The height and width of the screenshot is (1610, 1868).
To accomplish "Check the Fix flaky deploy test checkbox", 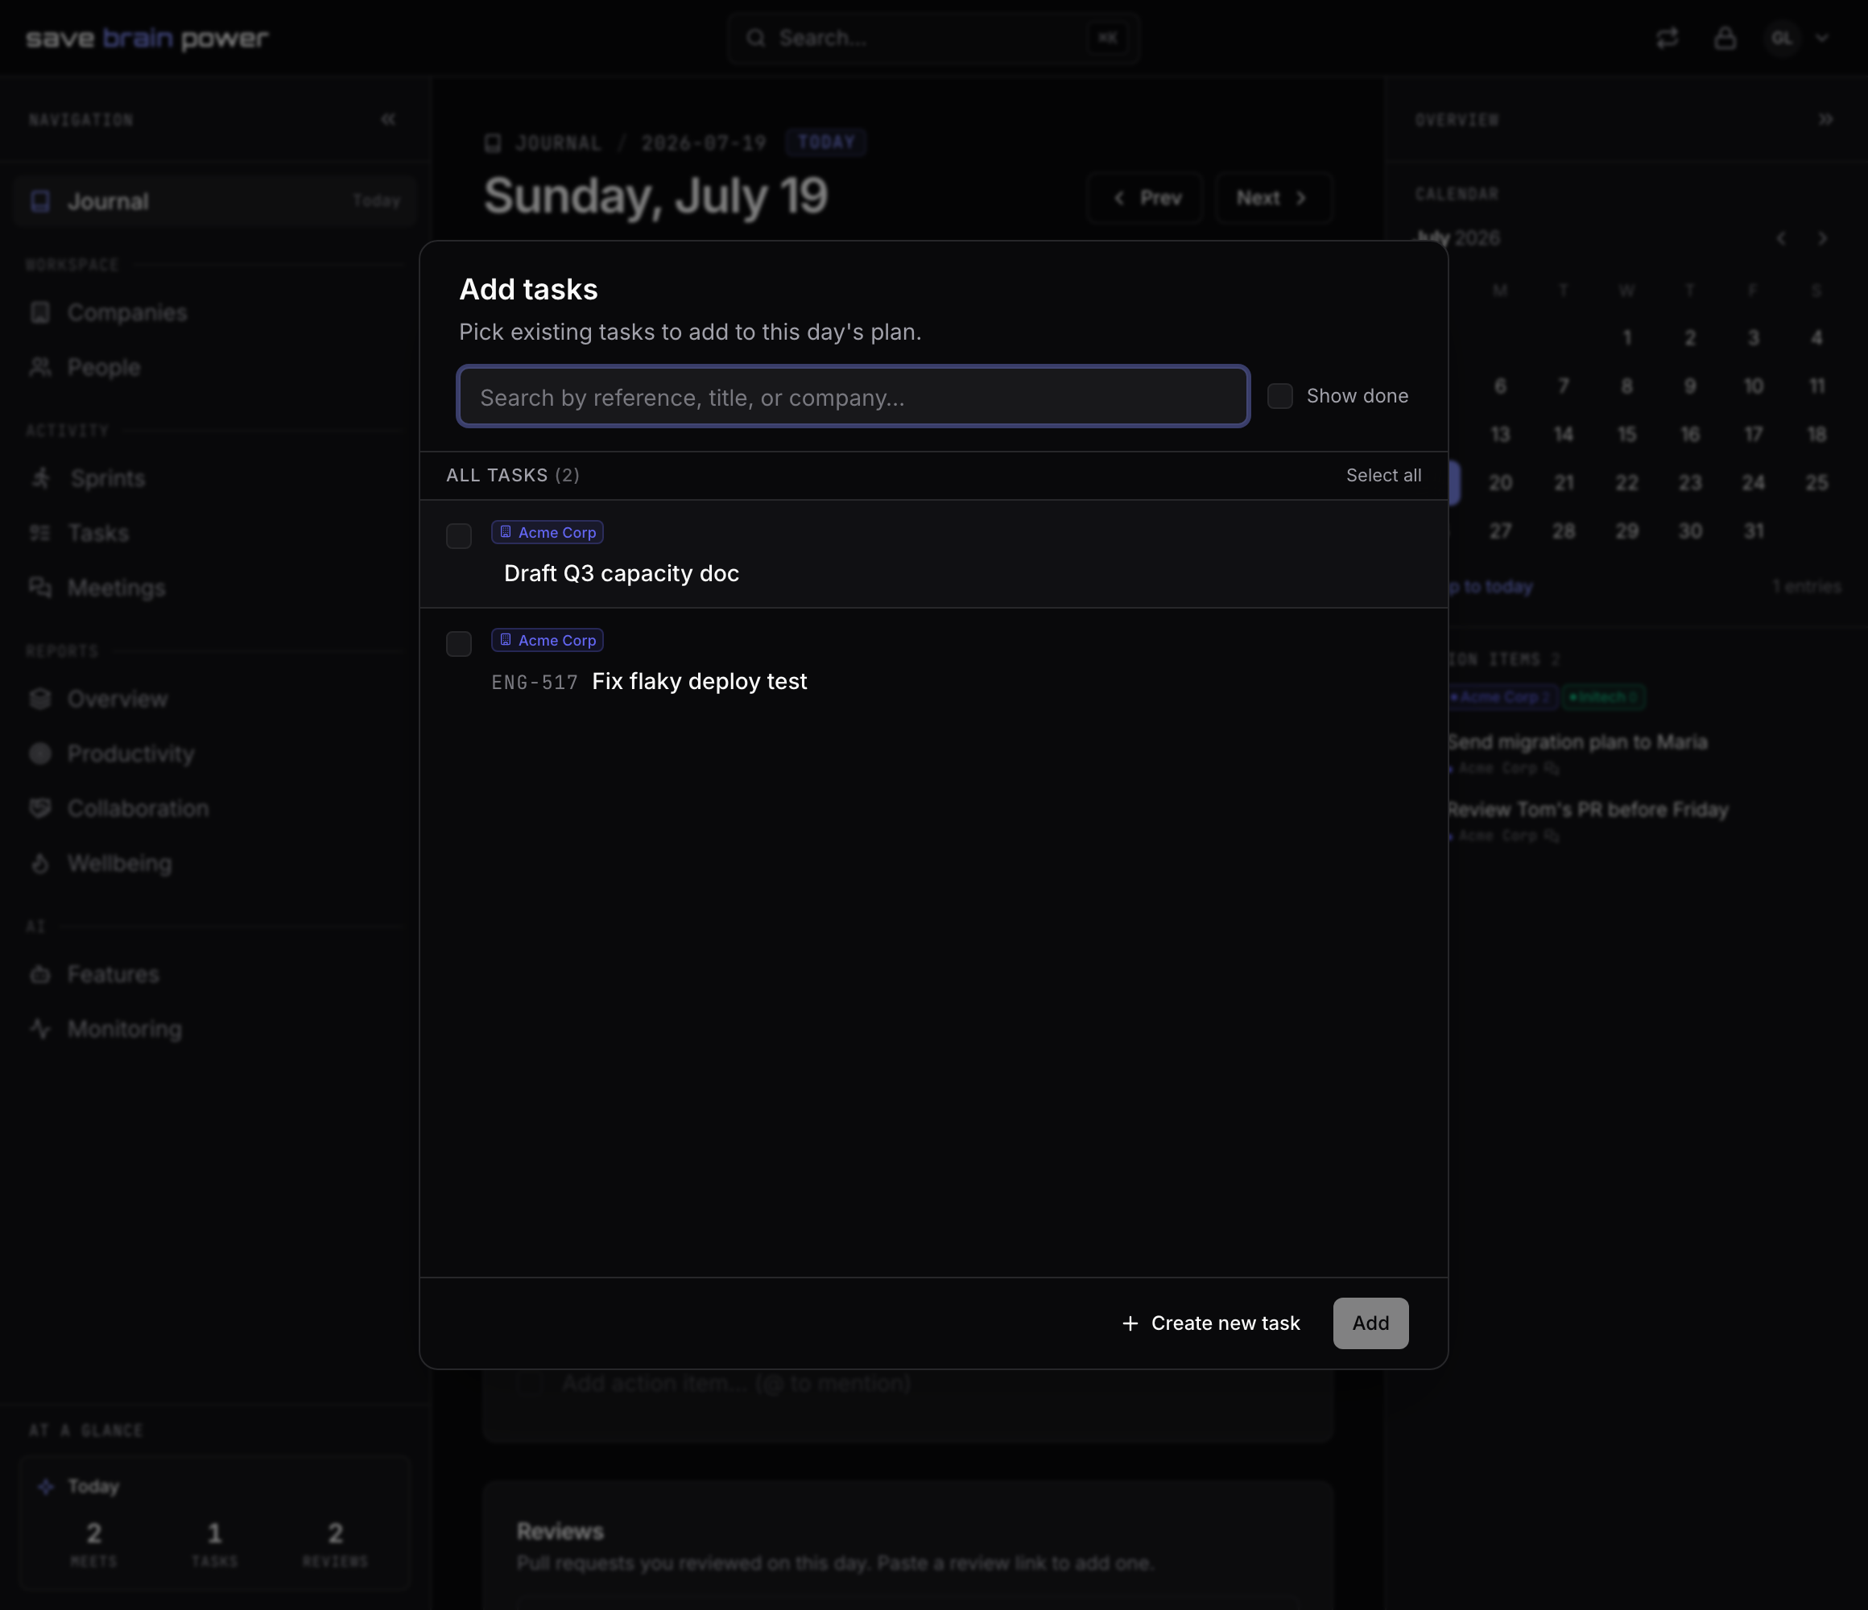I will click(459, 644).
